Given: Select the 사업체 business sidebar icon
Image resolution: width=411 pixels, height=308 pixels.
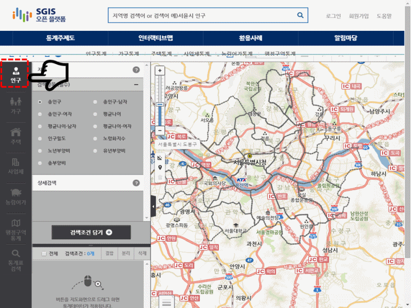Looking at the screenshot, I should click(x=15, y=166).
